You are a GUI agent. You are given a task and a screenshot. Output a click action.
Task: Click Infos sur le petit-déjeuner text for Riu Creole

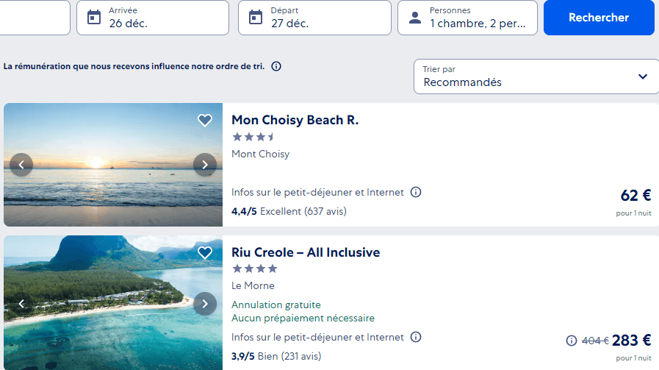pyautogui.click(x=317, y=337)
